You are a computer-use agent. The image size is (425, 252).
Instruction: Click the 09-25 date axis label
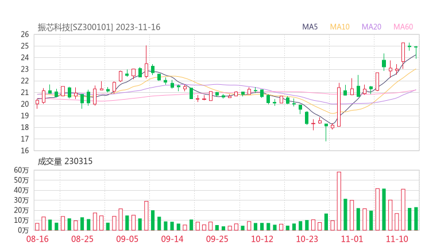pos(217,239)
